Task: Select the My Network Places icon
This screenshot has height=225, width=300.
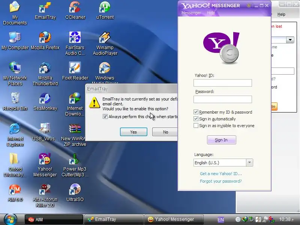Action: pyautogui.click(x=15, y=74)
